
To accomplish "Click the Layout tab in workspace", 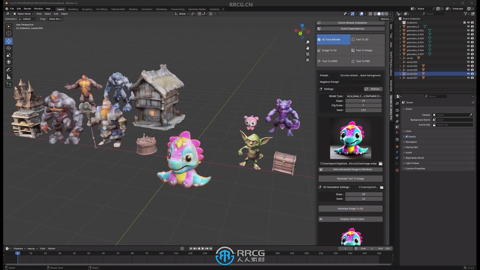I will coord(60,9).
